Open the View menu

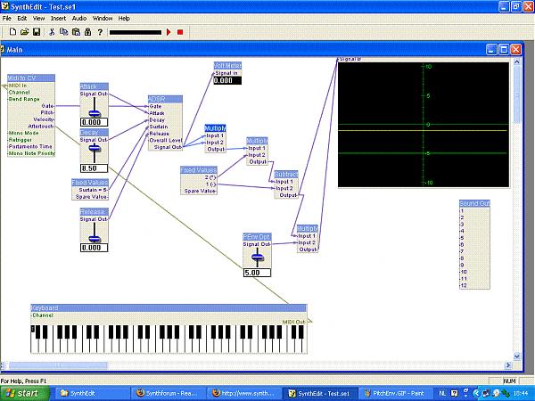pos(38,19)
